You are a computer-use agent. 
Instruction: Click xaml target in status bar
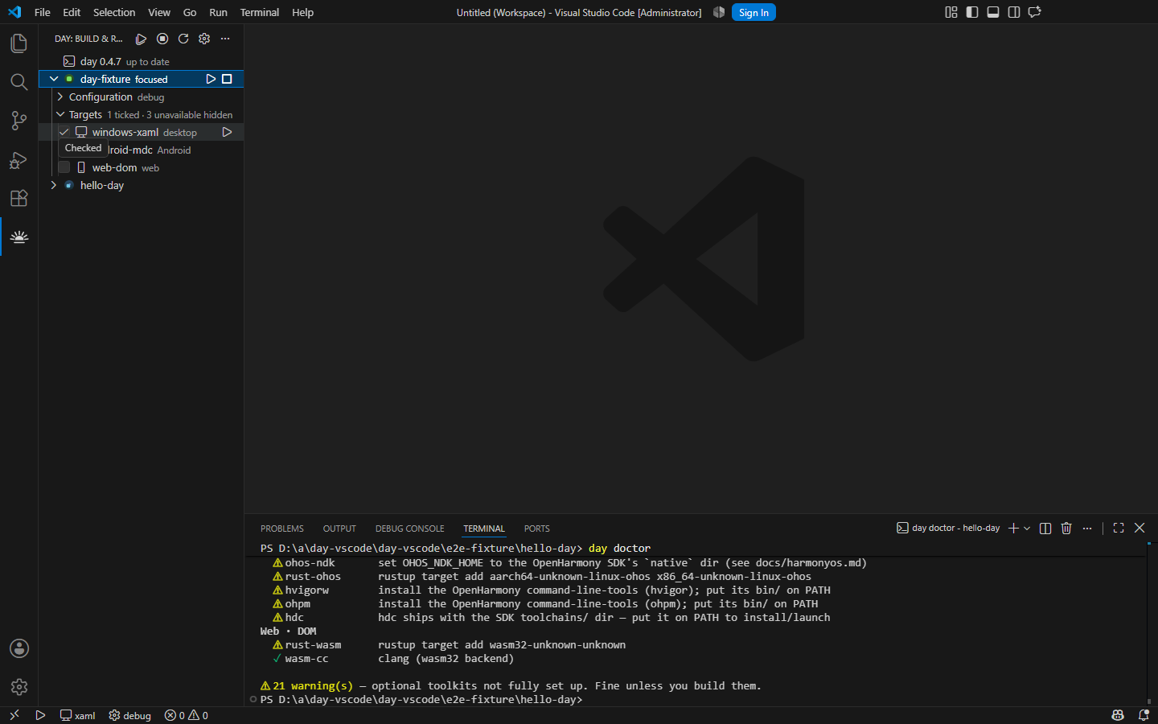pyautogui.click(x=77, y=715)
